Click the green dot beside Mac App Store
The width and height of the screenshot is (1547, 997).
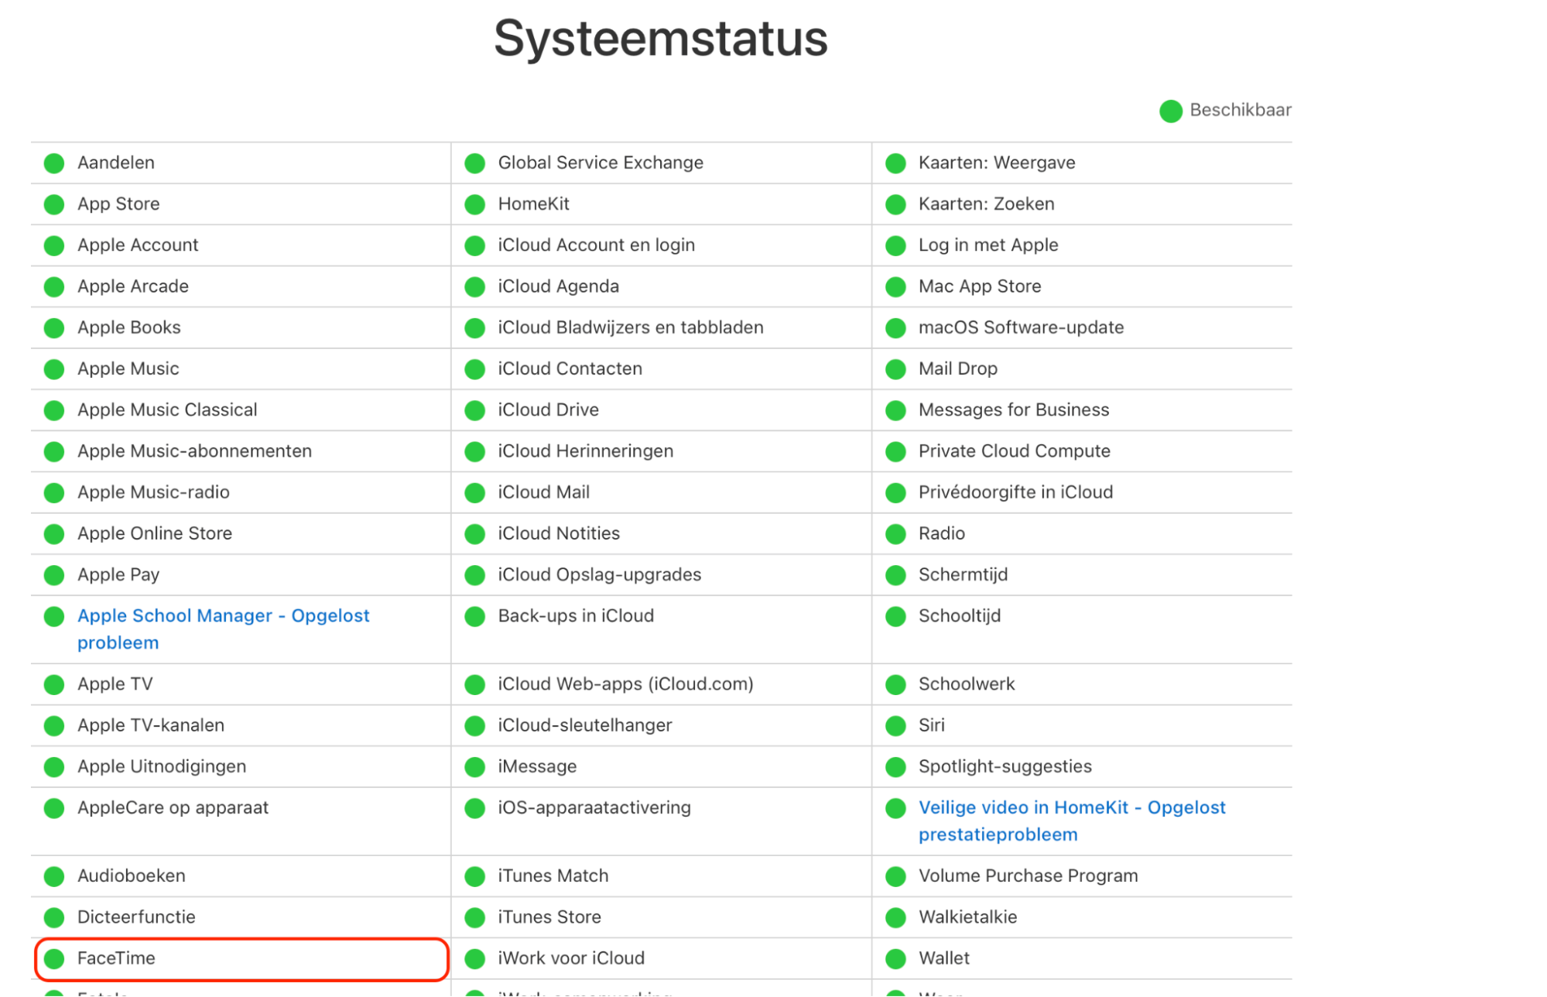click(x=895, y=286)
